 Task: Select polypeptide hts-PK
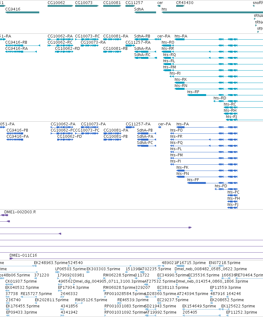(x=207, y=171)
